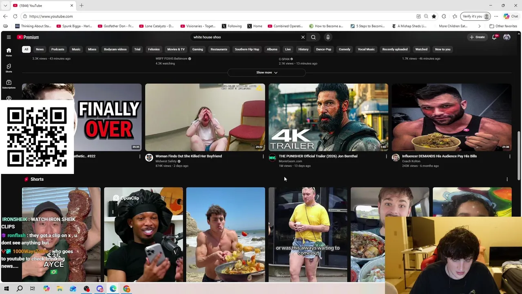Screen dimensions: 522x294
Task: Click the page vertical scrollbar thumb
Action: 519,156
